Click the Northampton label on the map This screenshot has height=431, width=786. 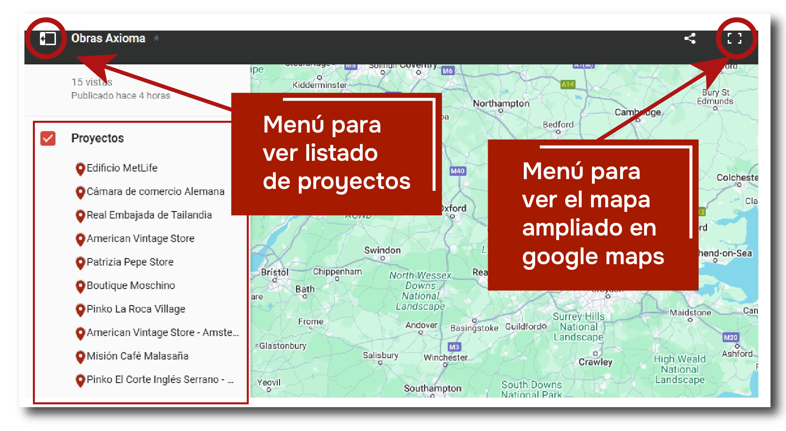[x=501, y=103]
